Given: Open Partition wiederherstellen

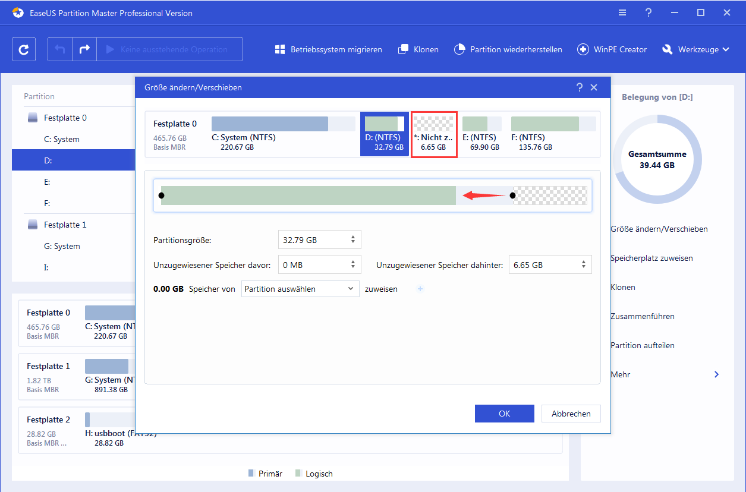Looking at the screenshot, I should pos(508,49).
